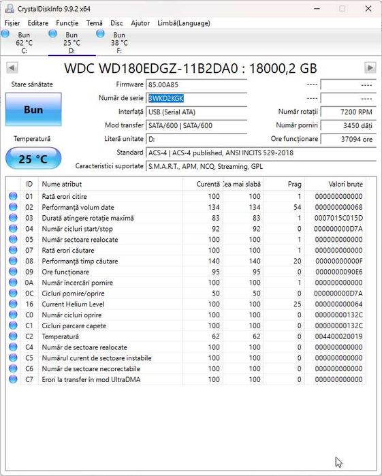
Task: Select drive F: status orb at 38 °C
Action: (101, 33)
